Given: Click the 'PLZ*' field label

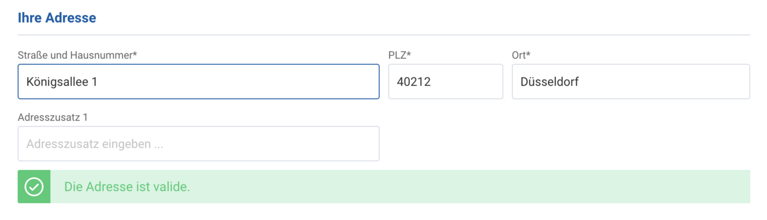Looking at the screenshot, I should [400, 55].
